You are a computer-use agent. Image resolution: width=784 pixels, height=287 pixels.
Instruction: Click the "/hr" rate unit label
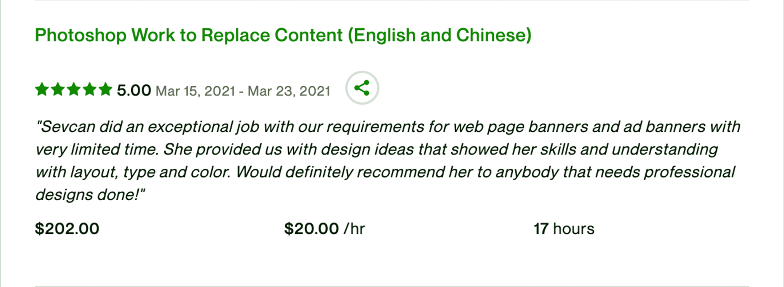click(x=354, y=229)
